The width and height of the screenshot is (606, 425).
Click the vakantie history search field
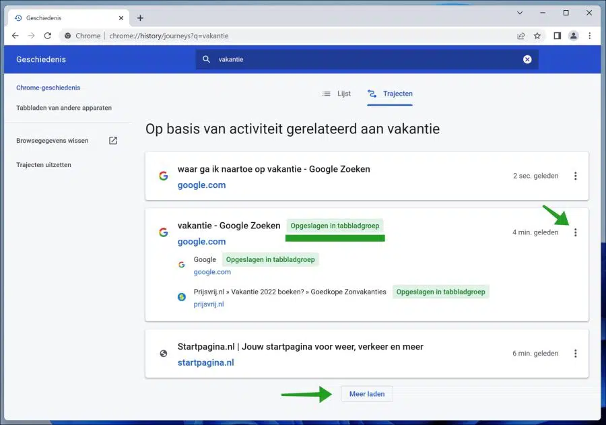367,59
